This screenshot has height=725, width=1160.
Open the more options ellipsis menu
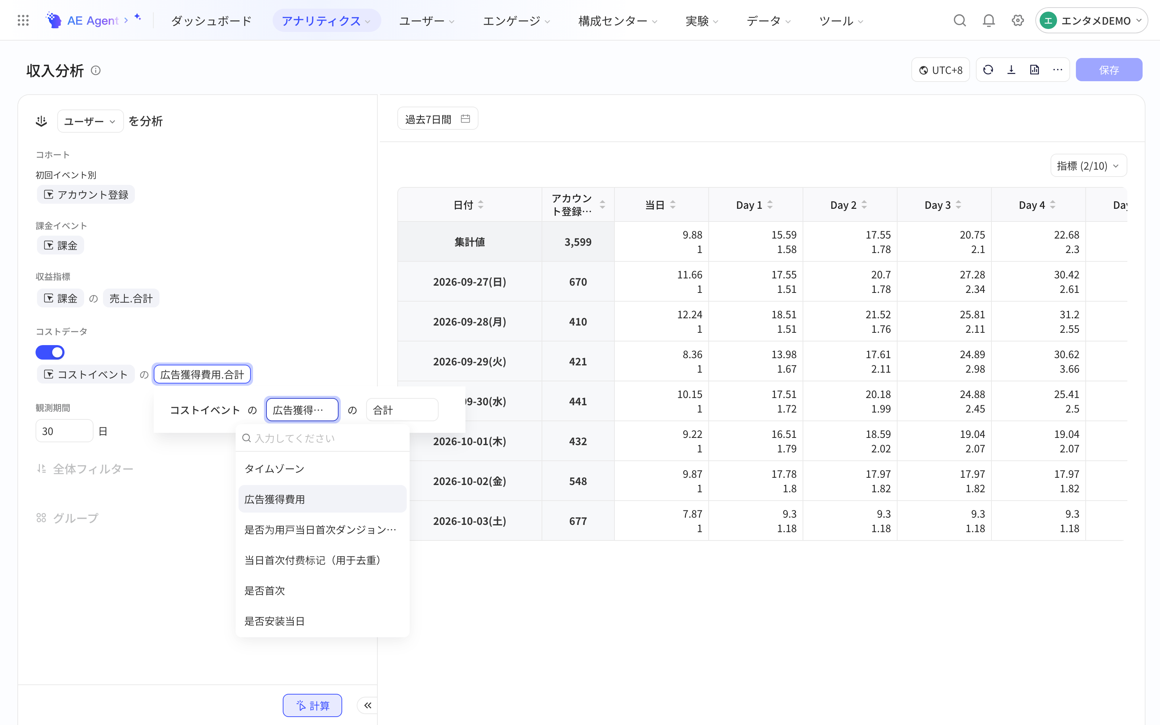click(x=1057, y=70)
